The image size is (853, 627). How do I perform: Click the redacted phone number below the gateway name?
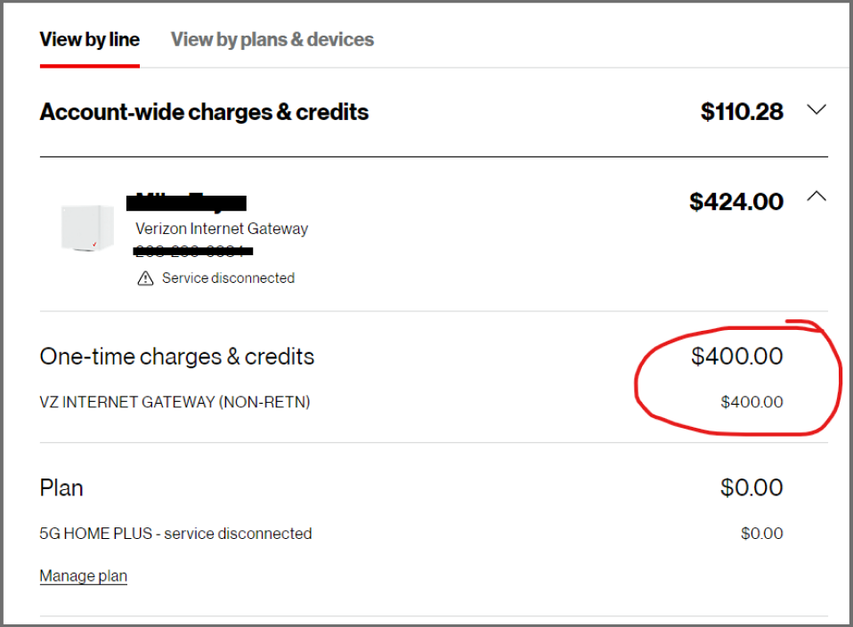pyautogui.click(x=194, y=250)
